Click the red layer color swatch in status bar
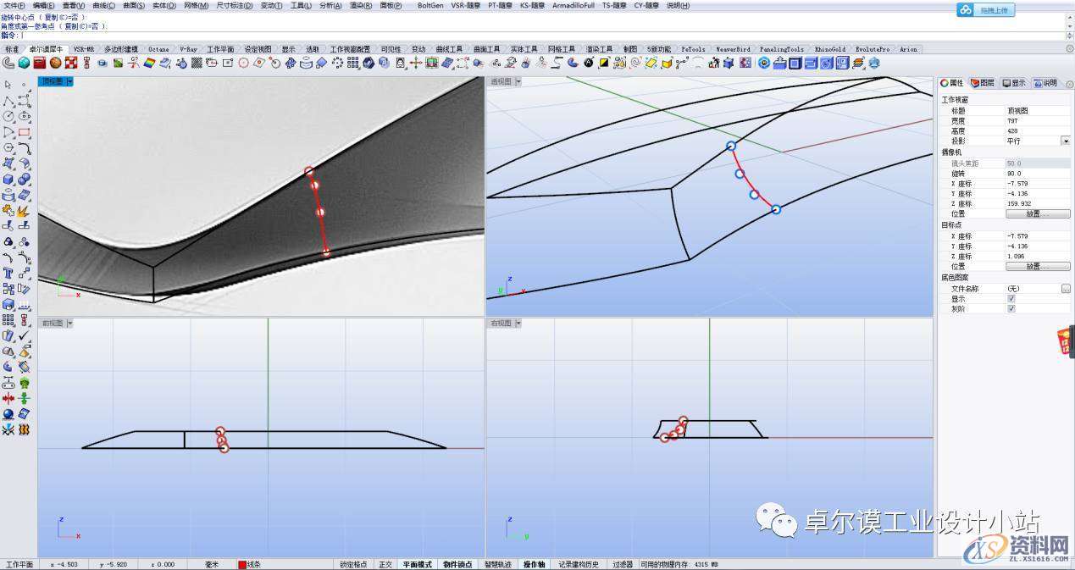 pyautogui.click(x=242, y=564)
